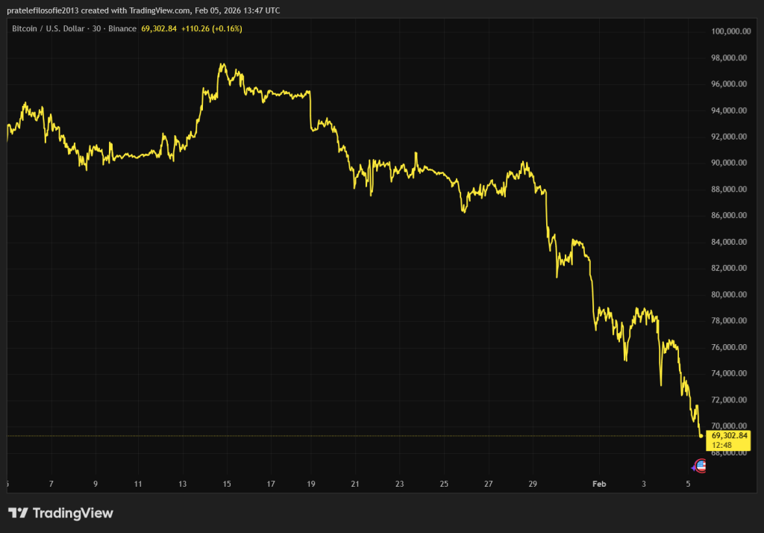This screenshot has height=533, width=764.
Task: Click the TradingView logo at bottom left
Action: point(60,513)
